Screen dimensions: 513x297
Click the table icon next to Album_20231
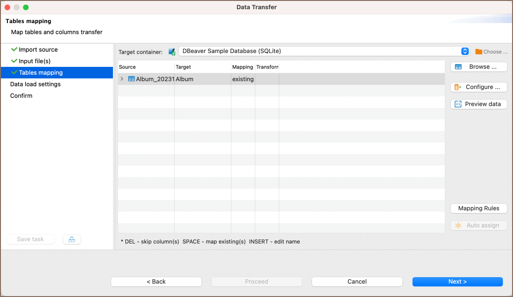click(131, 79)
